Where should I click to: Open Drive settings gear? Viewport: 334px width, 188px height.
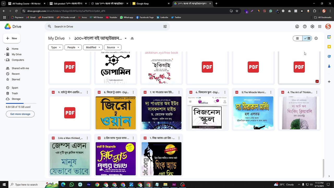[x=312, y=26]
